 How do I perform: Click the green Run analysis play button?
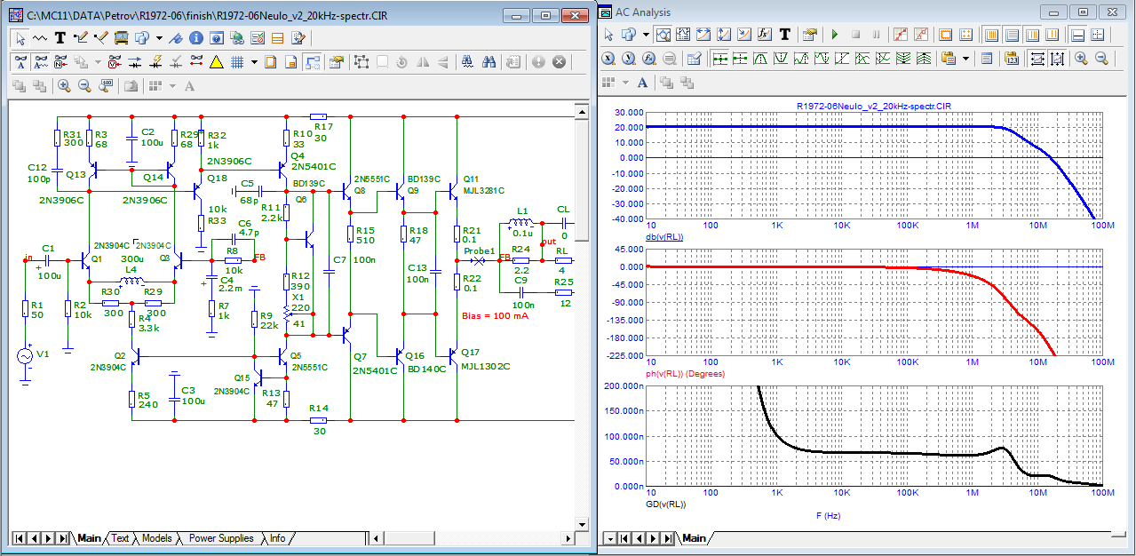click(x=834, y=35)
